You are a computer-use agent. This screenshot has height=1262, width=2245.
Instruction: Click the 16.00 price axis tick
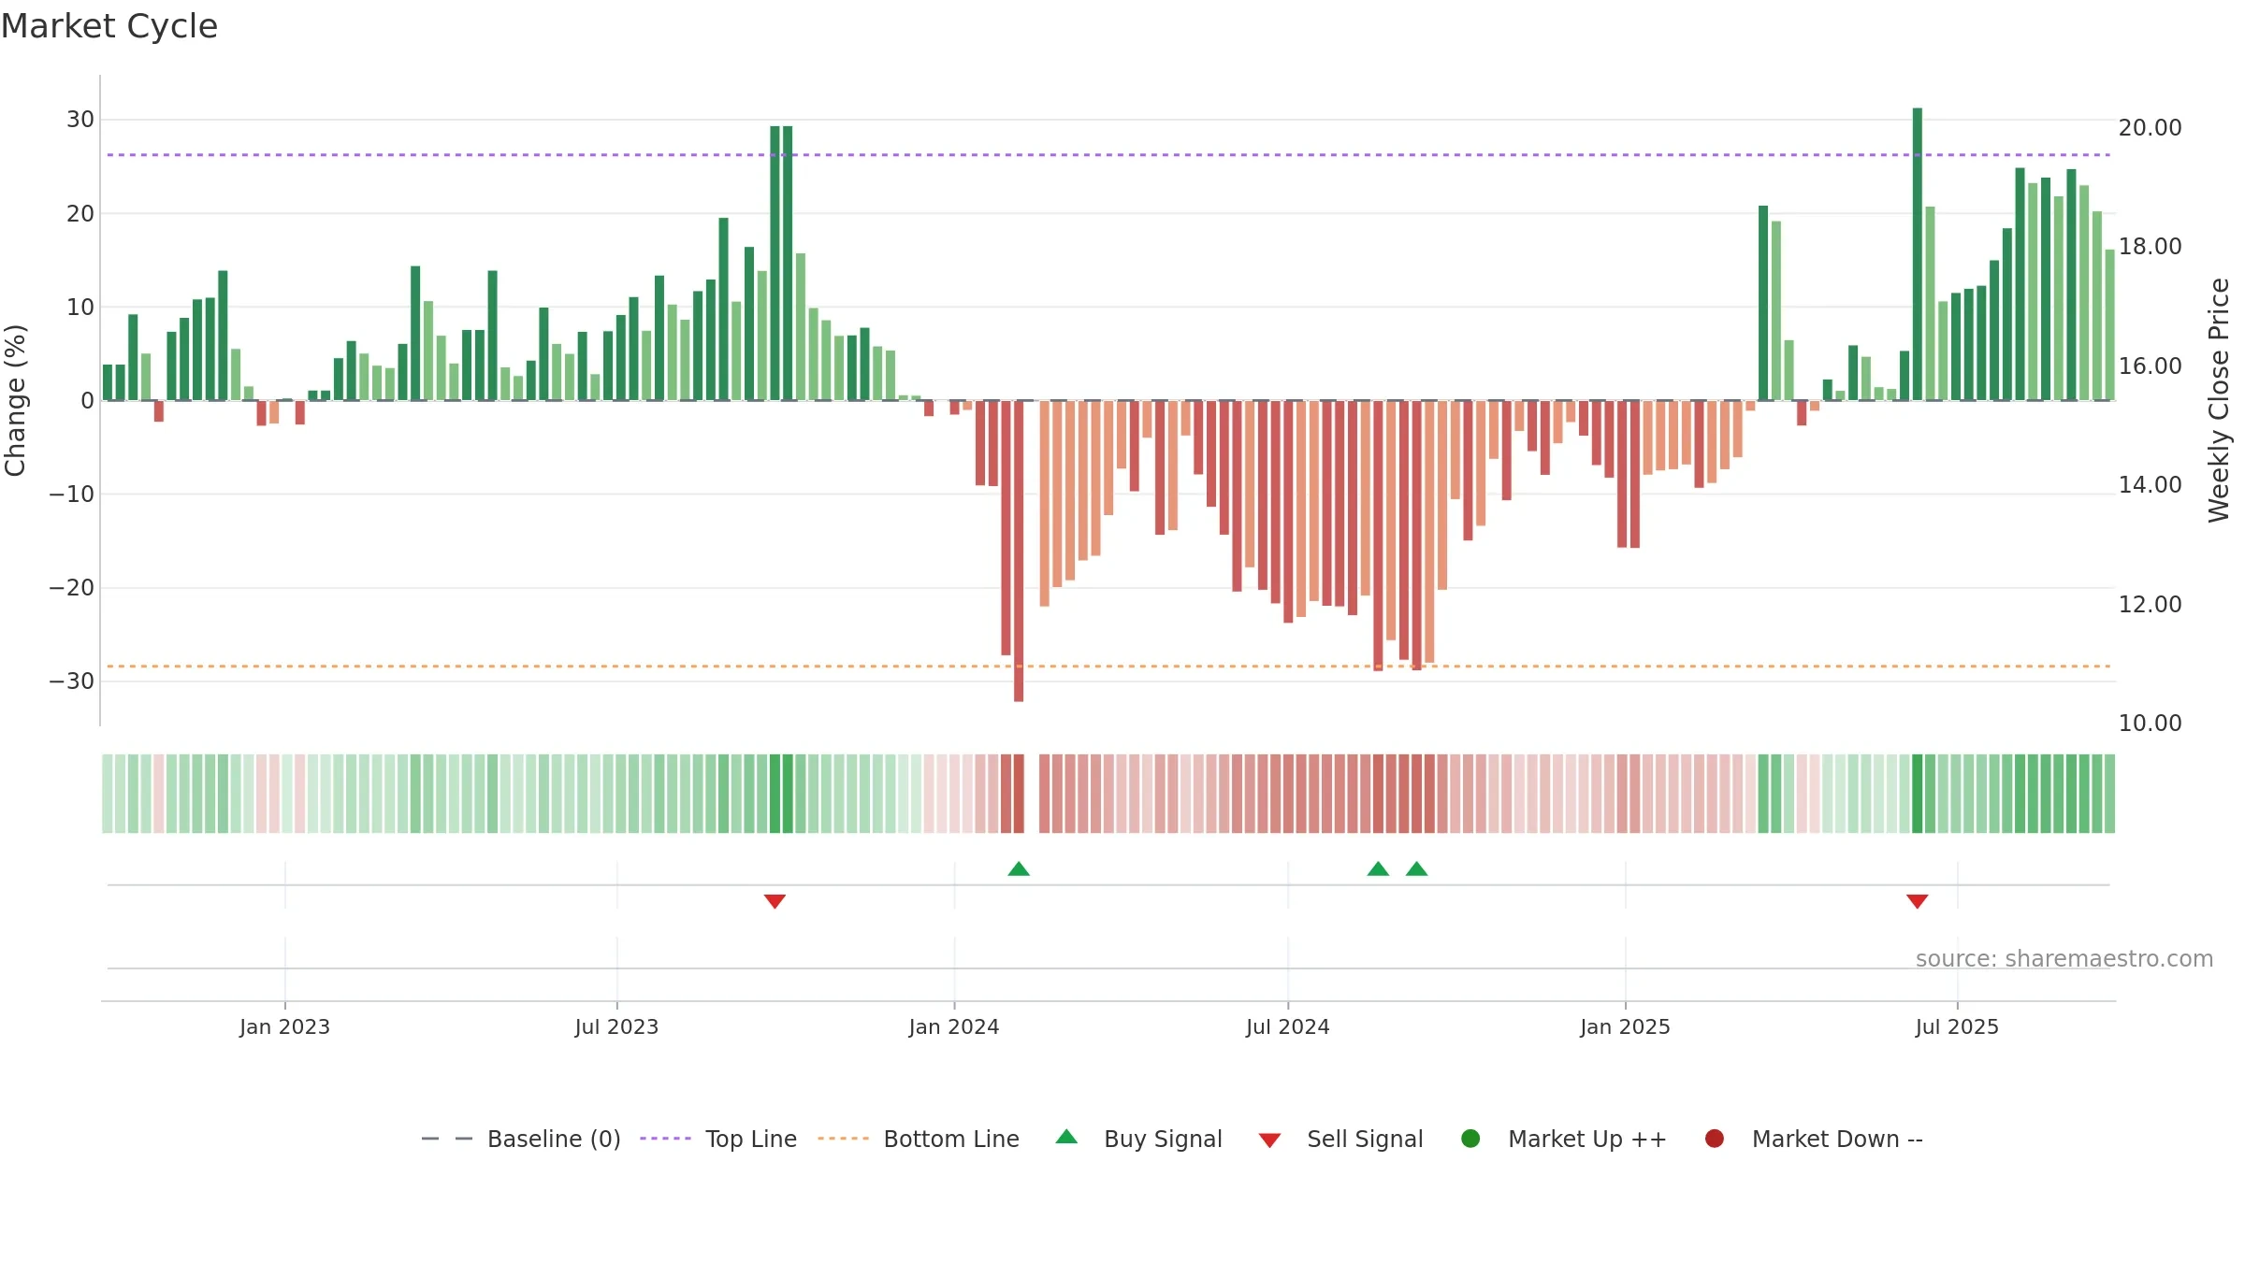[2151, 366]
